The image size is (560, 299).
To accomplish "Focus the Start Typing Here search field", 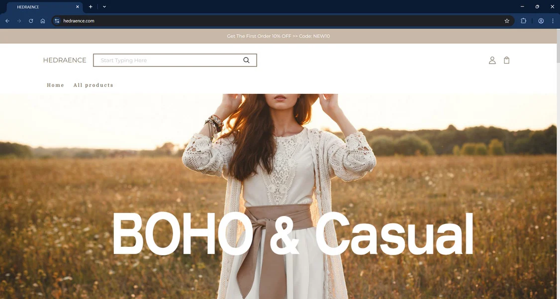I will click(175, 60).
